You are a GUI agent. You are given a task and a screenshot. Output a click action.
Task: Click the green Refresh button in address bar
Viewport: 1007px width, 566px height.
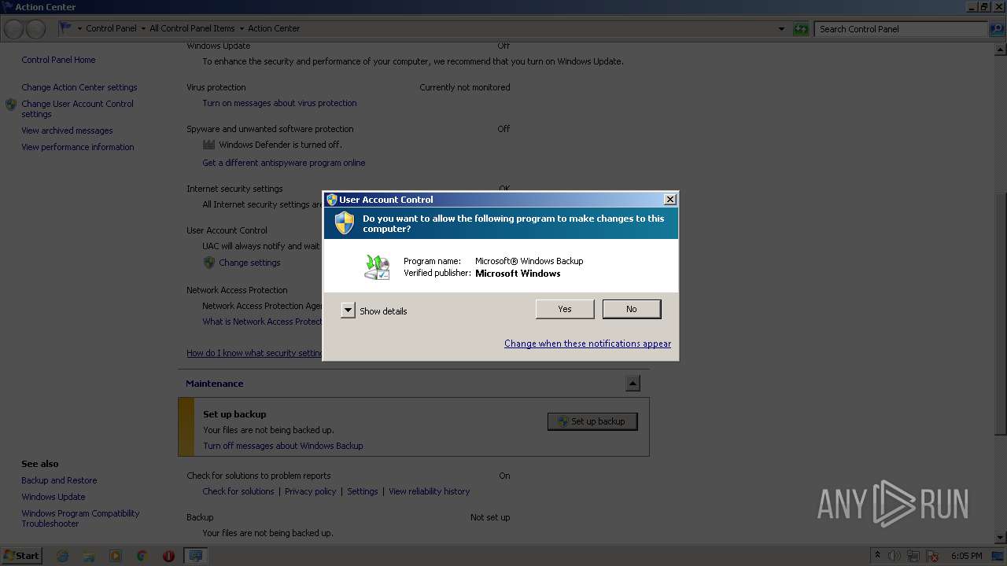tap(801, 29)
